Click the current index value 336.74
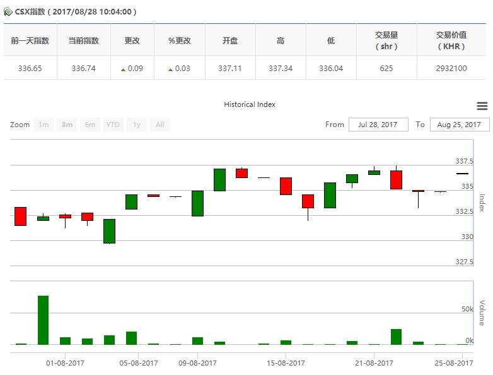Screen dimensions: 493x375 (x=84, y=69)
